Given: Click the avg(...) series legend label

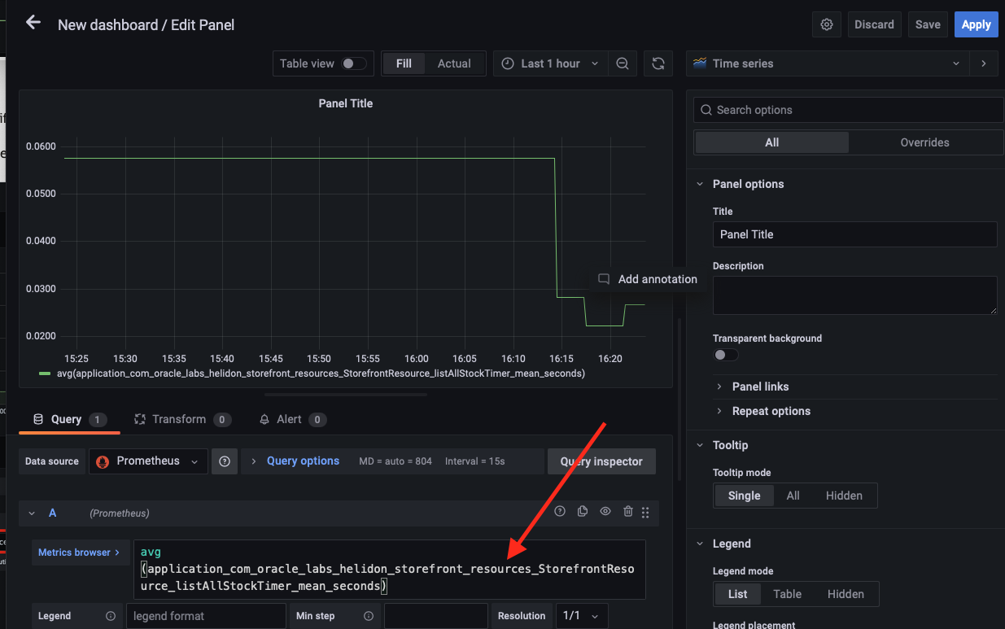Looking at the screenshot, I should point(321,373).
